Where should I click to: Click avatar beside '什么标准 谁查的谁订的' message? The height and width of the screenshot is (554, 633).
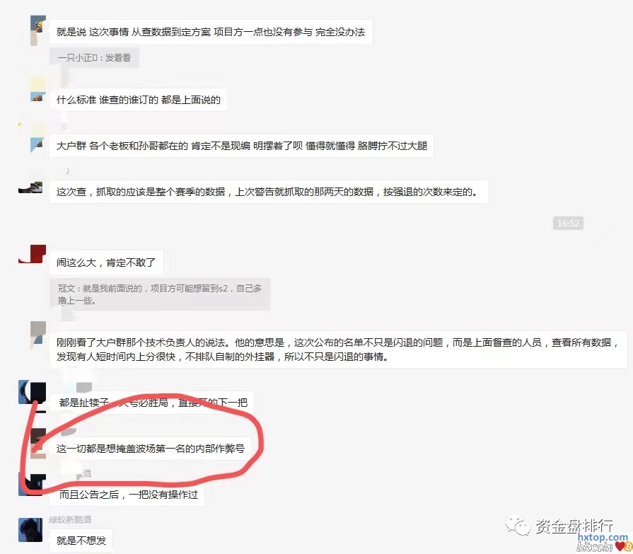click(x=38, y=90)
